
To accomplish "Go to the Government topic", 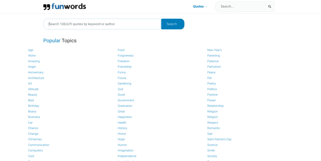I will point(126,100).
